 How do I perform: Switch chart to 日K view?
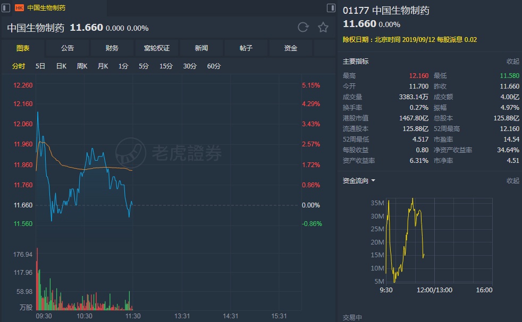pos(61,66)
